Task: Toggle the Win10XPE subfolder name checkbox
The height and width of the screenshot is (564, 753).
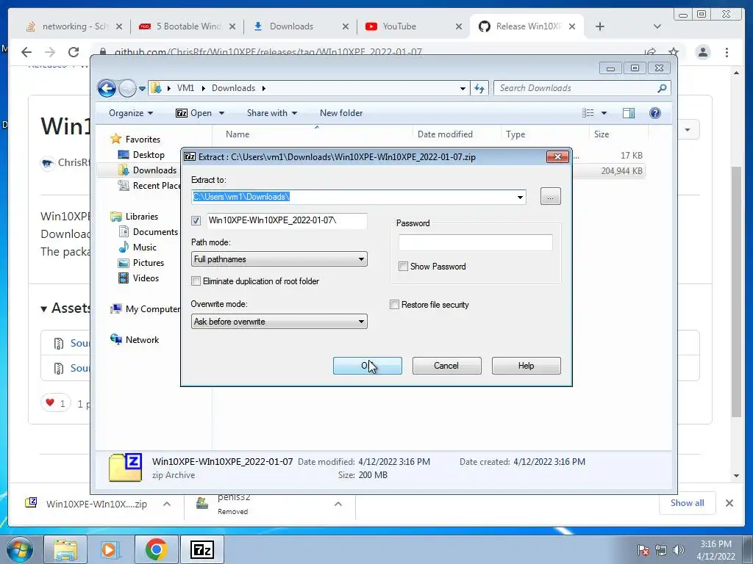Action: (x=196, y=220)
